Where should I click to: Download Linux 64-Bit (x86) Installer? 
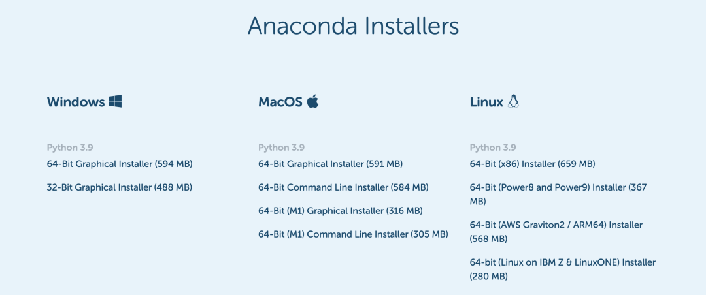click(533, 164)
